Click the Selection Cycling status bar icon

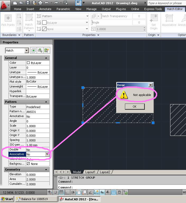[125, 192]
